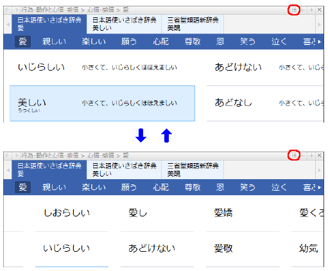Viewport: 328px width, 271px height.
Task: Select category 心配 in the description-list window
Action: [161, 42]
